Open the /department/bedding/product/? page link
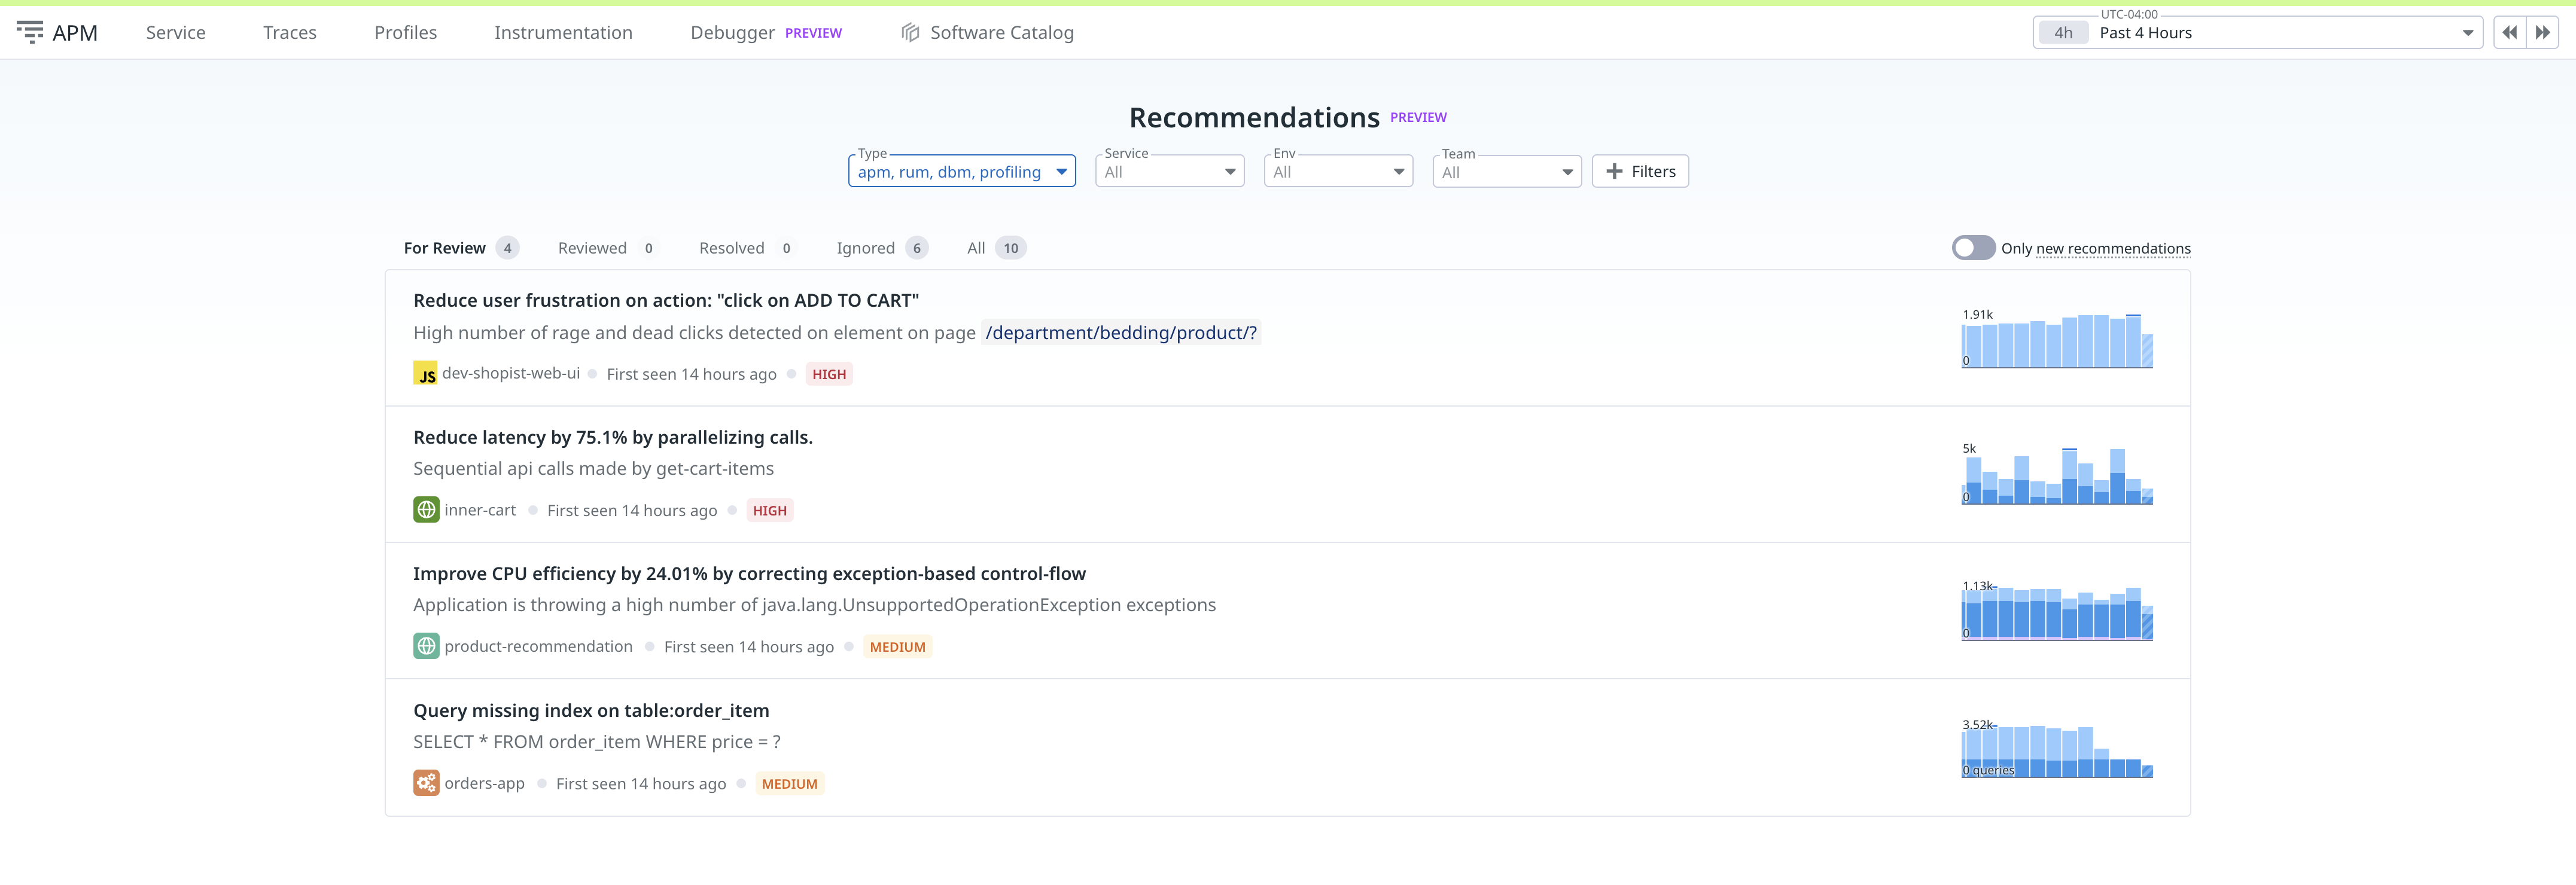Image resolution: width=2576 pixels, height=885 pixels. click(x=1120, y=333)
